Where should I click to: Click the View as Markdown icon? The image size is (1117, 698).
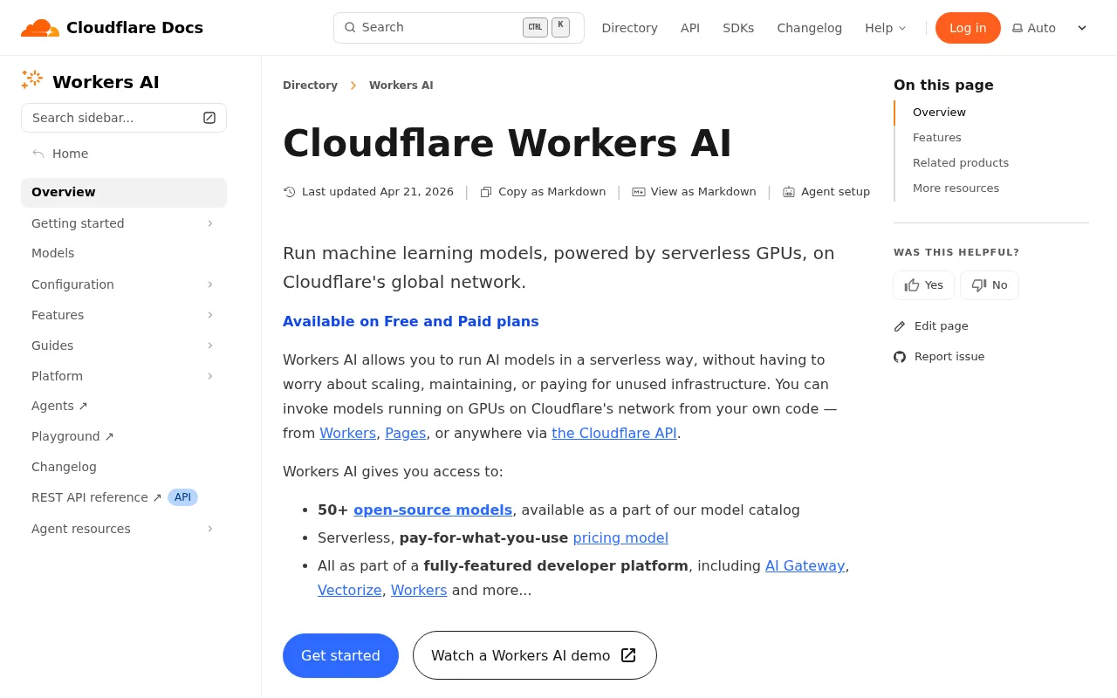[x=639, y=192]
